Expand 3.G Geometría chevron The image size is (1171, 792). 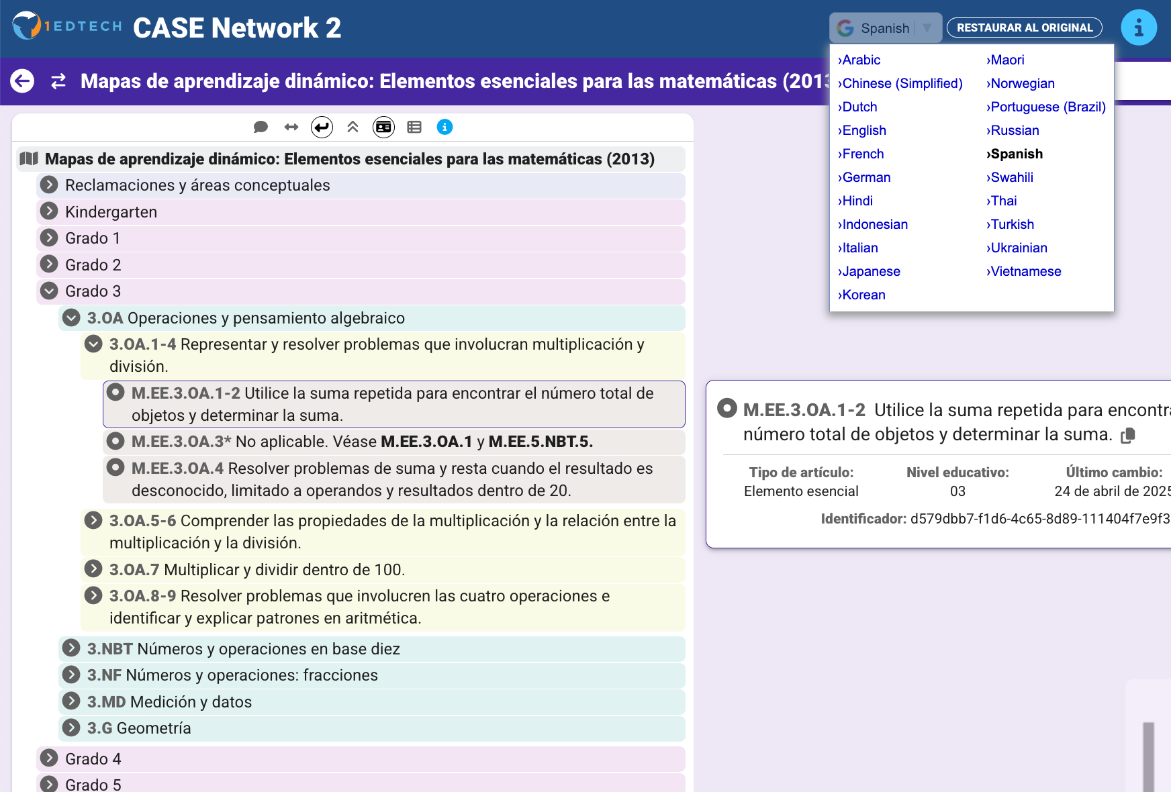pyautogui.click(x=71, y=728)
